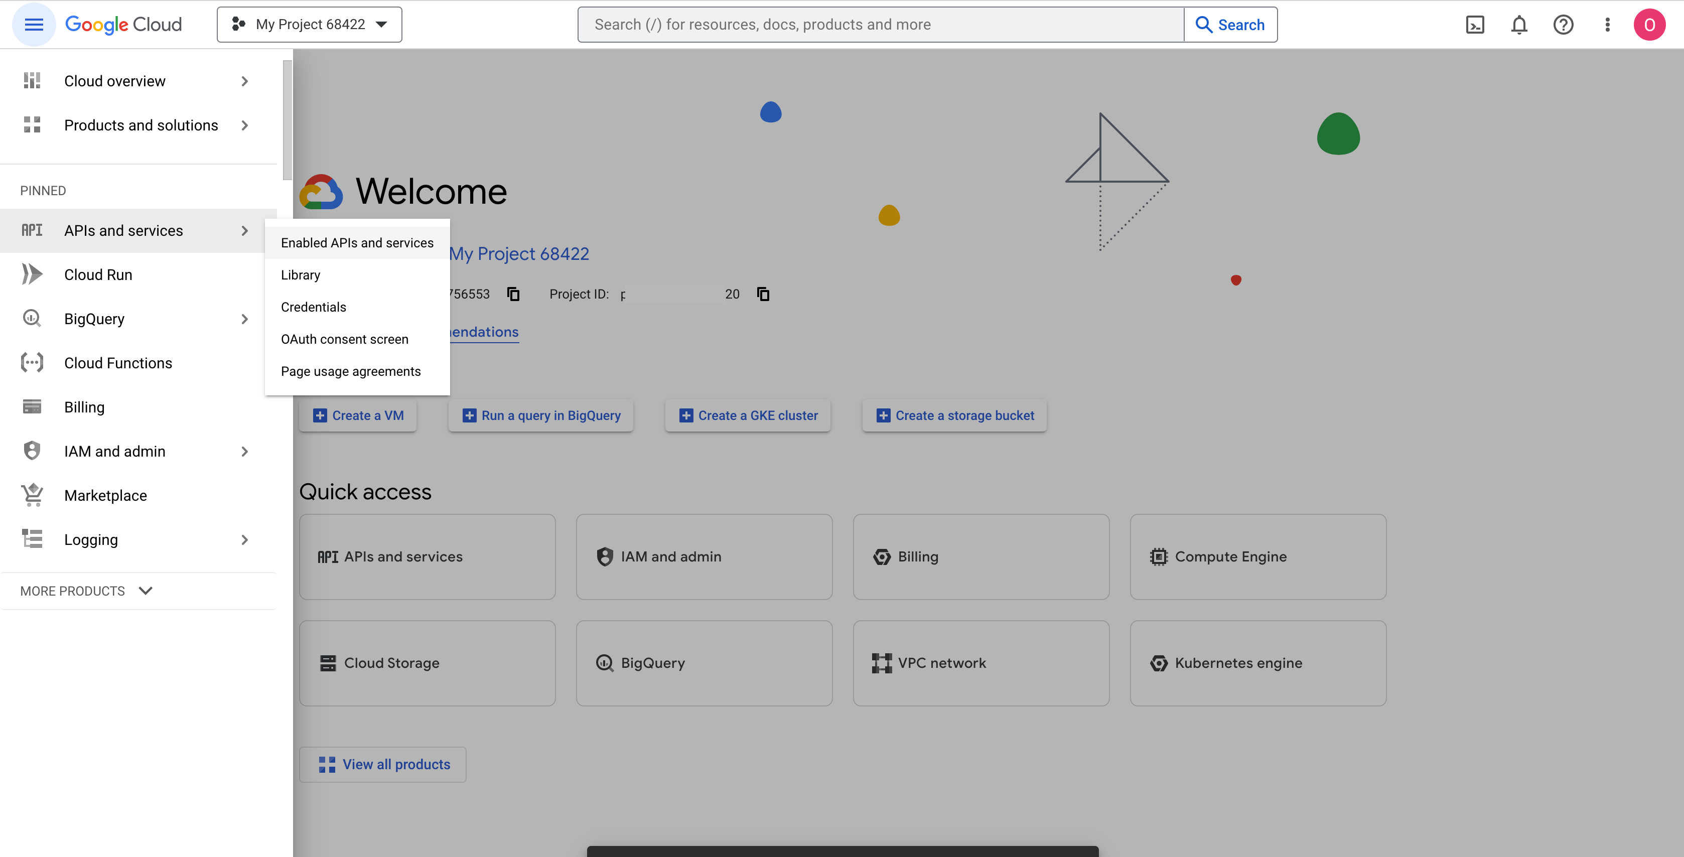The height and width of the screenshot is (857, 1684).
Task: Open Cloud Functions from sidebar
Action: point(138,363)
